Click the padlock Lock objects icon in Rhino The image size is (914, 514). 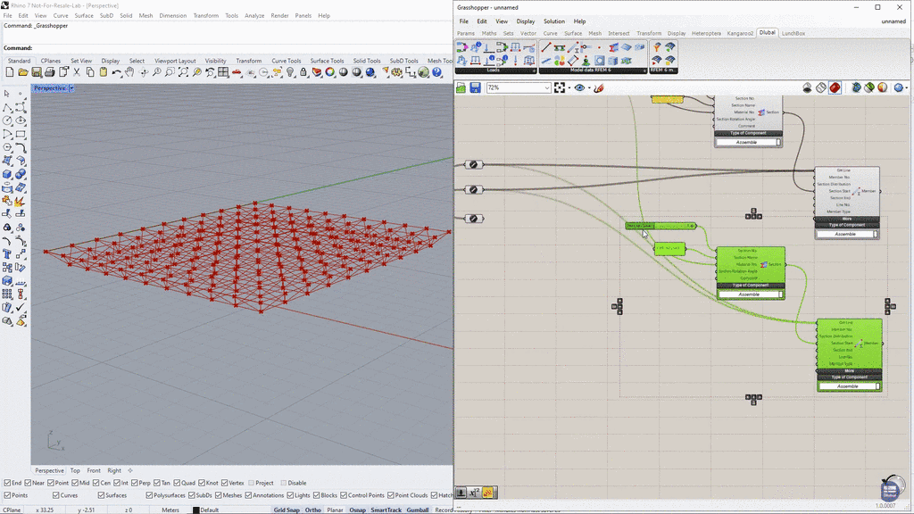click(x=303, y=72)
